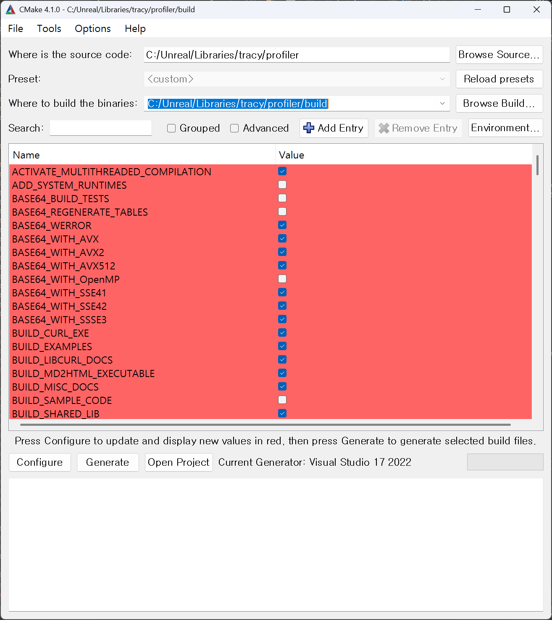This screenshot has height=620, width=552.
Task: Check the BASE64_BUILD_TESTS value box
Action: coord(282,198)
